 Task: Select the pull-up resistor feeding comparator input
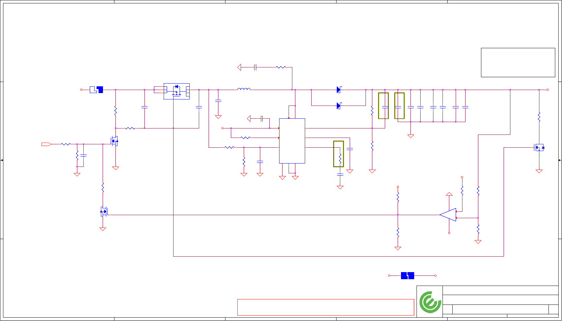[462, 191]
